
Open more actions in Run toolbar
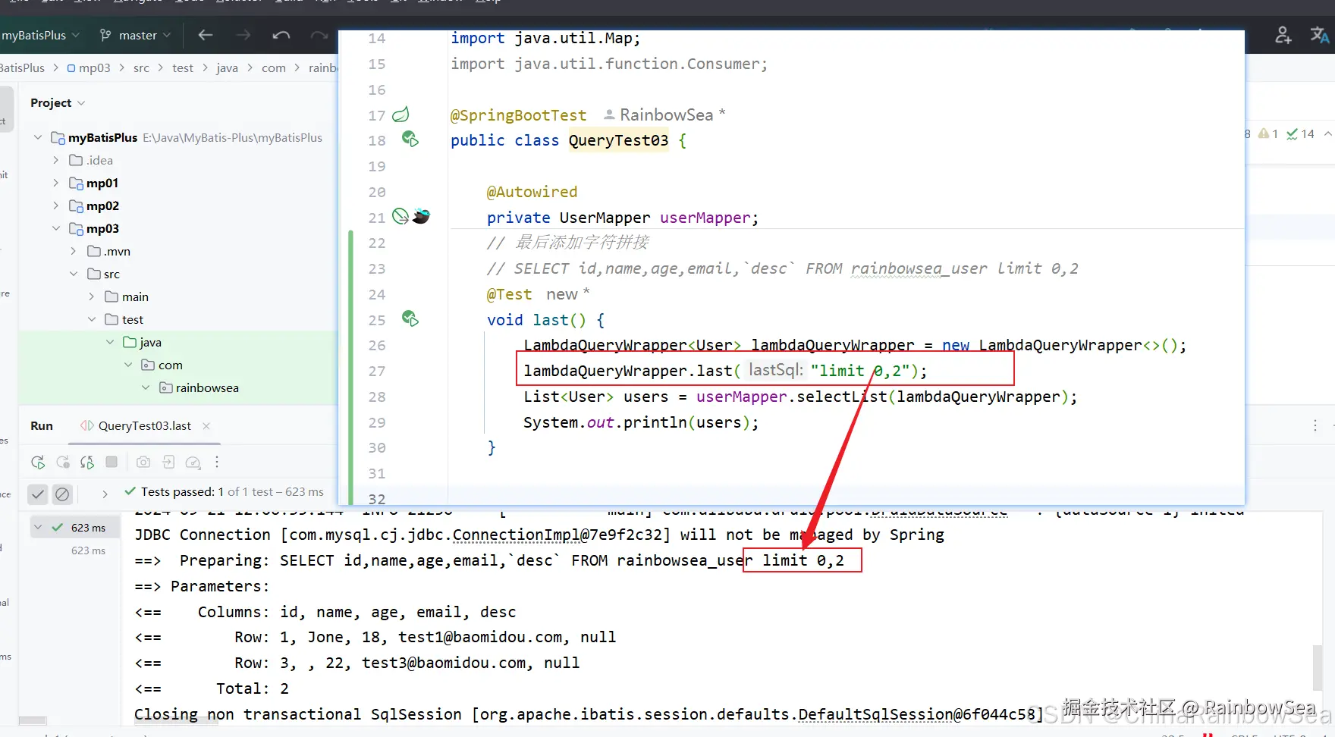(x=217, y=462)
